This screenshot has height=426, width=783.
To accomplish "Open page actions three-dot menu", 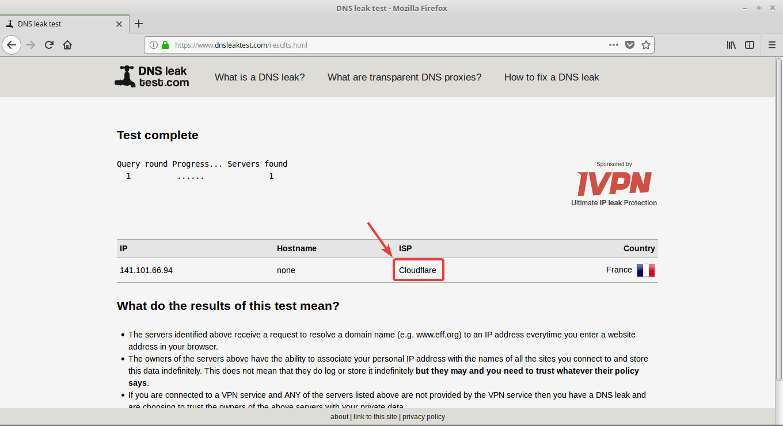I will (x=614, y=45).
